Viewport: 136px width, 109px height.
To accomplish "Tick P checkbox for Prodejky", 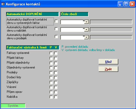I will pos(51,73).
